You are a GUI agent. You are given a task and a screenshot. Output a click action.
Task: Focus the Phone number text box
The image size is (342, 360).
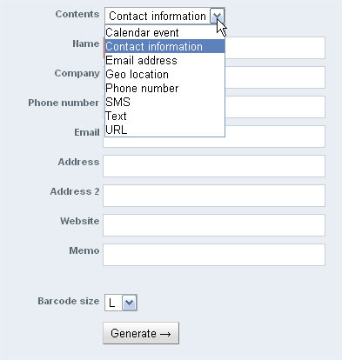tap(275, 107)
